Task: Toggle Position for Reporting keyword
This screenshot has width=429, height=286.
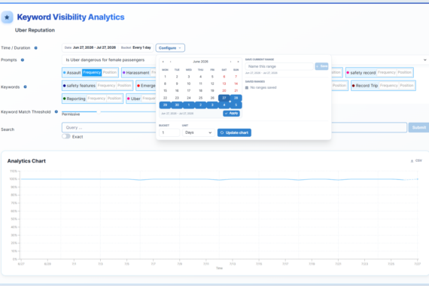Action: (114, 99)
